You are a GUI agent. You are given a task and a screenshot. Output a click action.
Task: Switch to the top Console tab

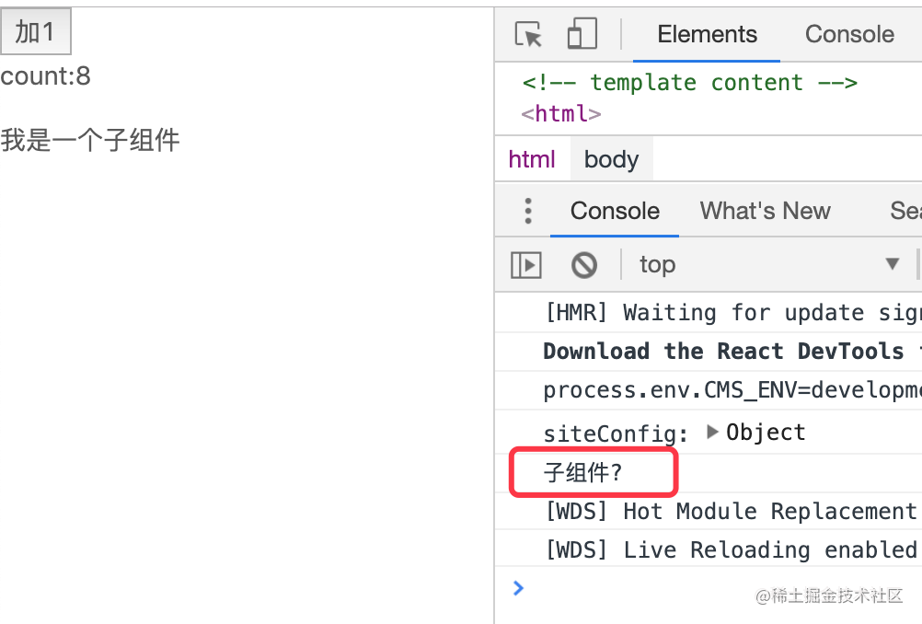[849, 34]
